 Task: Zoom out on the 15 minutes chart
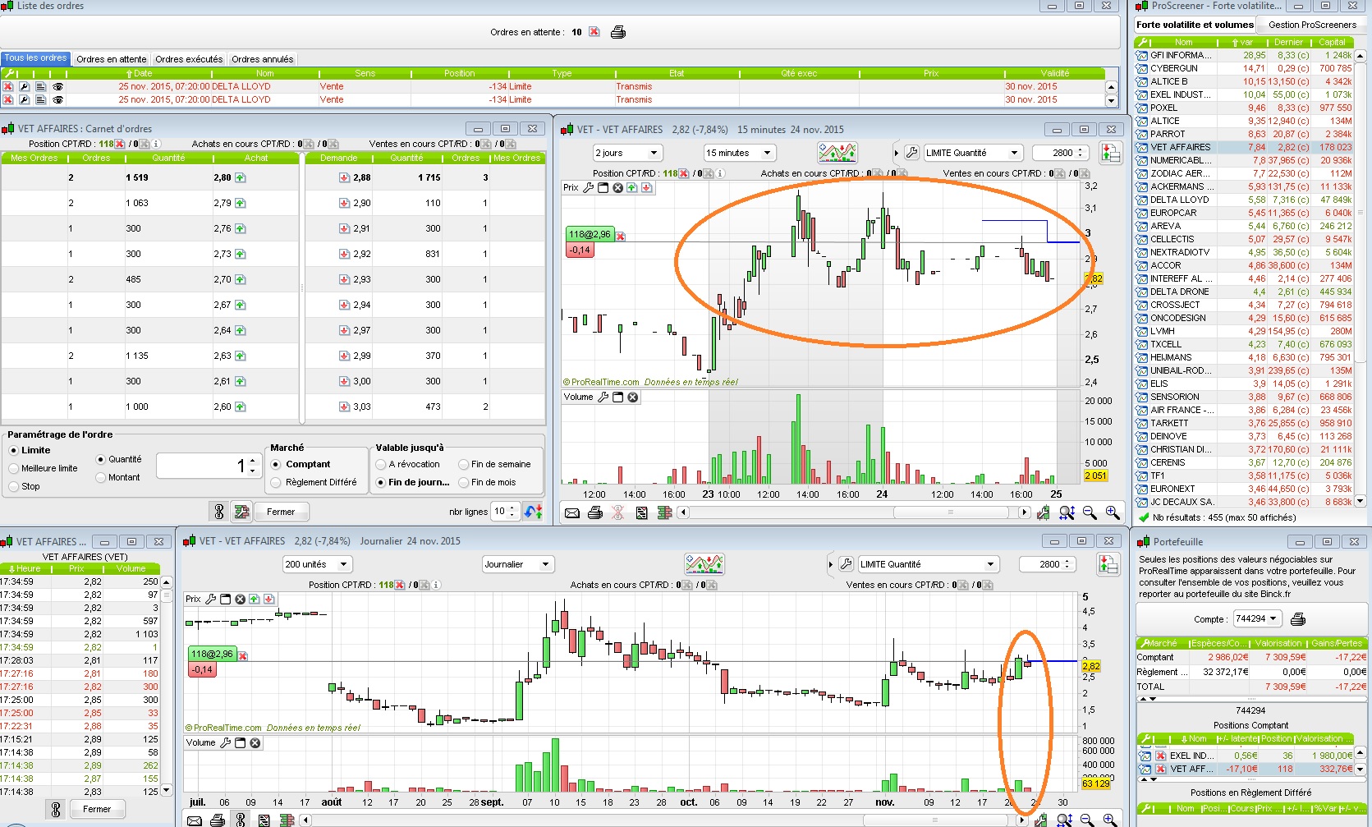click(1090, 512)
